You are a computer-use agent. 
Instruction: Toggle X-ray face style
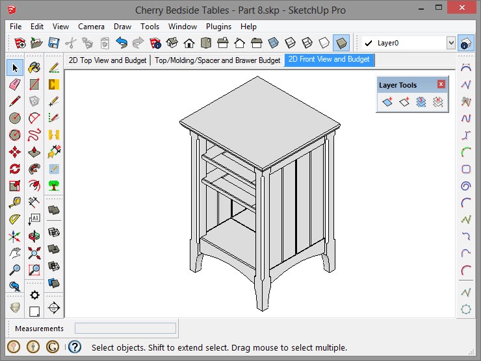click(x=273, y=44)
